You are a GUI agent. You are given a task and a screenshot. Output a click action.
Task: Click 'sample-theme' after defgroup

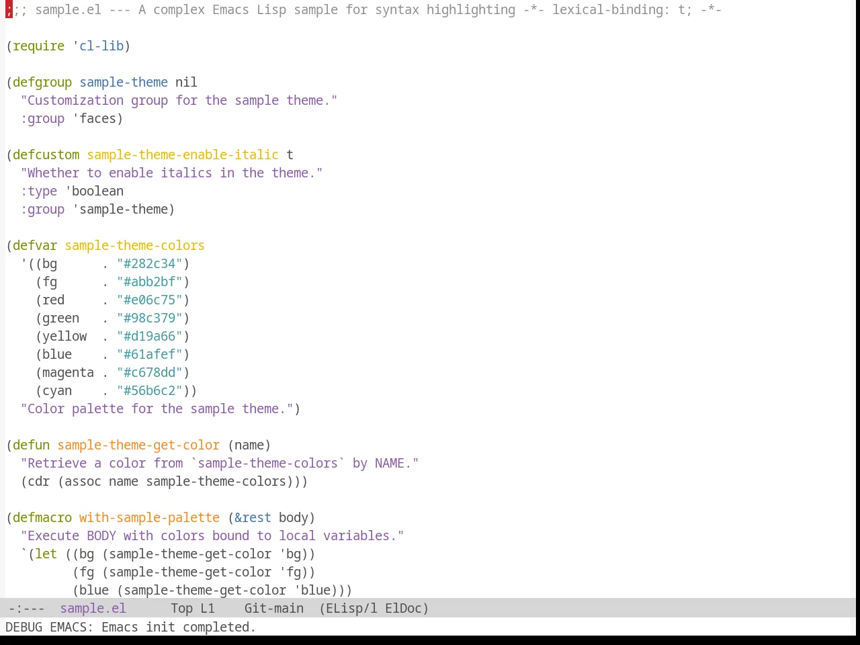point(124,82)
